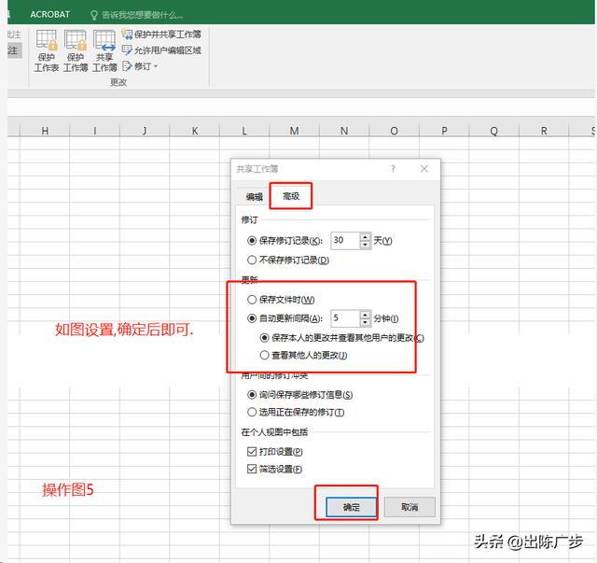The image size is (597, 563).
Task: Select column Q header
Action: [493, 131]
